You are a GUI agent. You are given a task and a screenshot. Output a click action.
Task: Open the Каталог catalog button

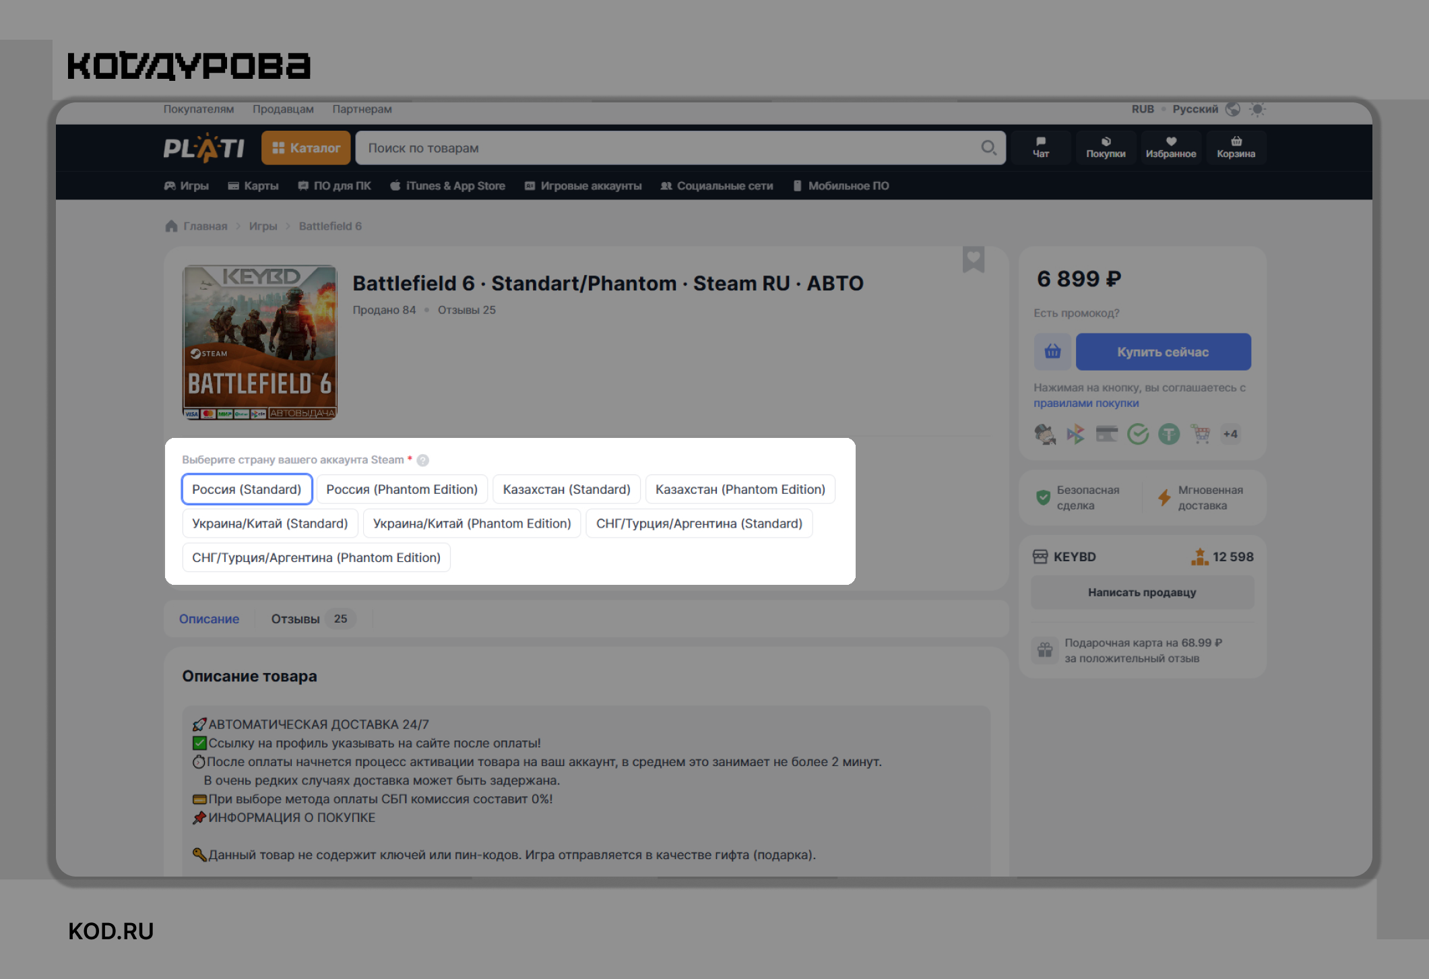[x=306, y=148]
